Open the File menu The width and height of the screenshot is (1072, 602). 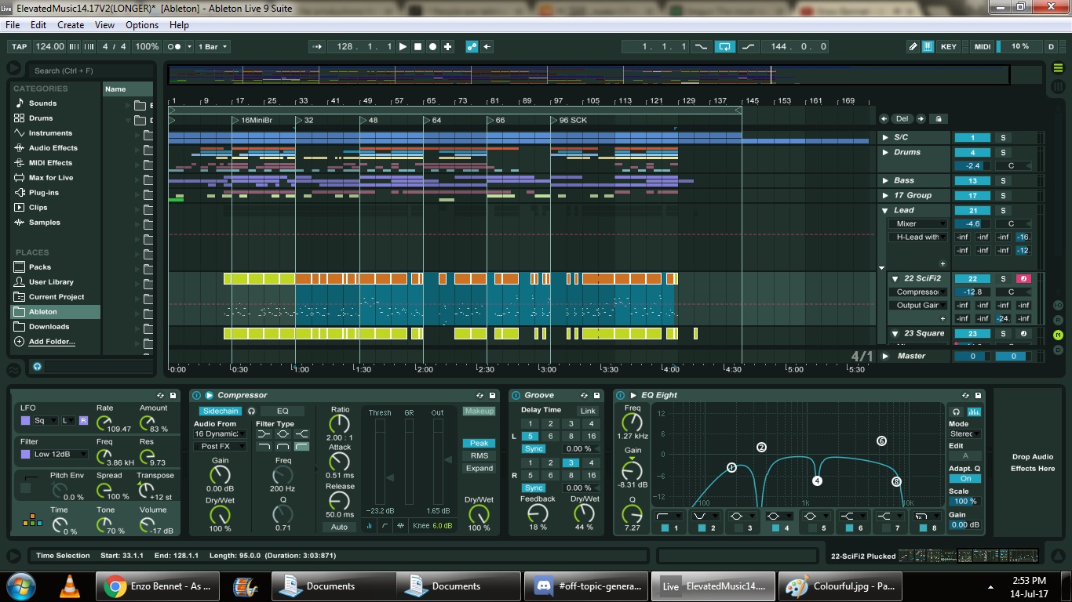13,25
